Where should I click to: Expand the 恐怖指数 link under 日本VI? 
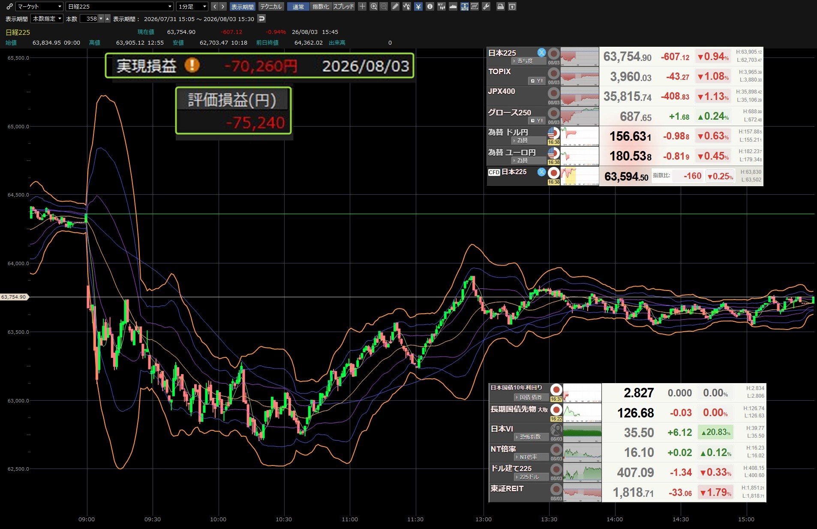click(x=532, y=437)
